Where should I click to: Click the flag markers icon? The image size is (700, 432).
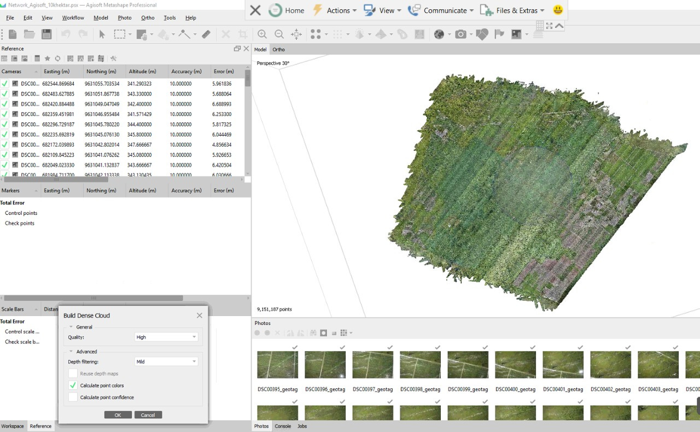(x=499, y=34)
